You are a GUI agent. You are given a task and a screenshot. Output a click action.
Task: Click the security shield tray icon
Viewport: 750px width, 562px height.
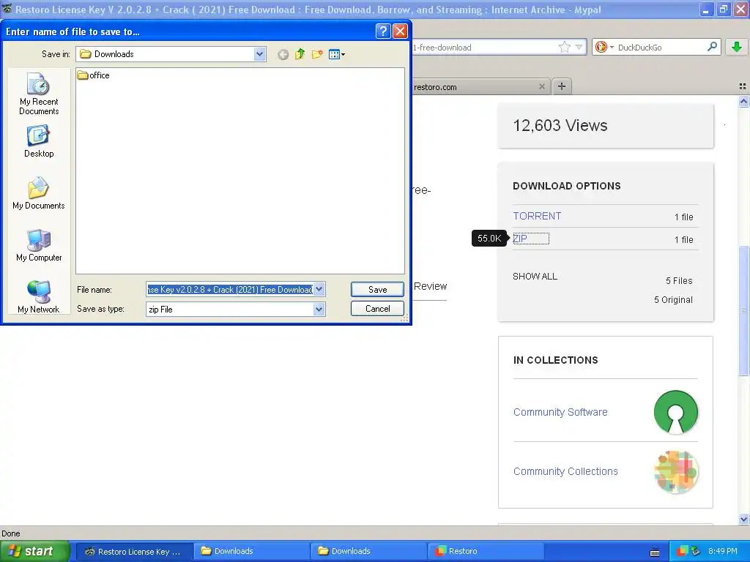point(682,551)
